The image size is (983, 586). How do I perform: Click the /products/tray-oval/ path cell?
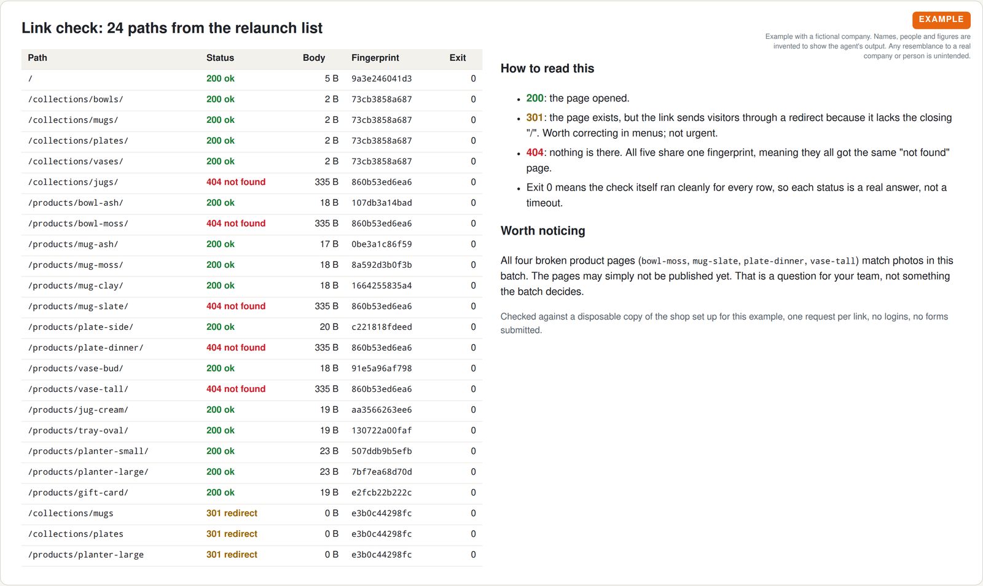(78, 431)
